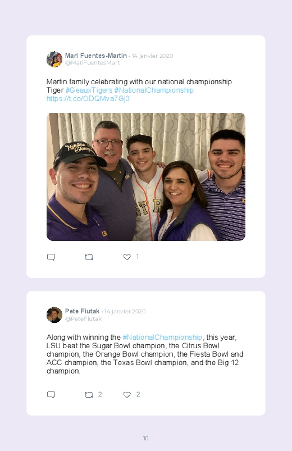Click the 14 janvier 2020 date on Mari's tweet
This screenshot has width=292, height=451.
click(x=153, y=56)
